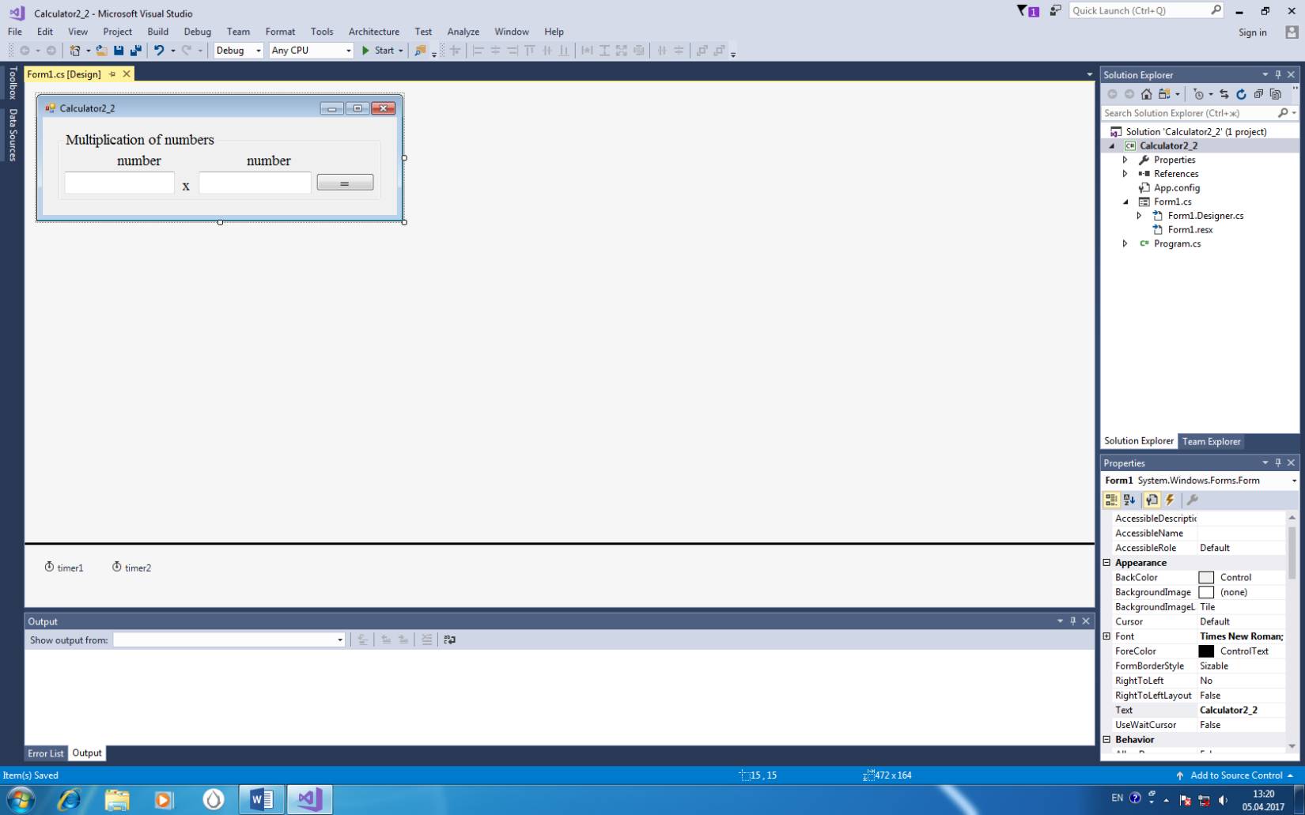
Task: Refresh Solution Explorer with the refresh icon
Action: tap(1241, 94)
